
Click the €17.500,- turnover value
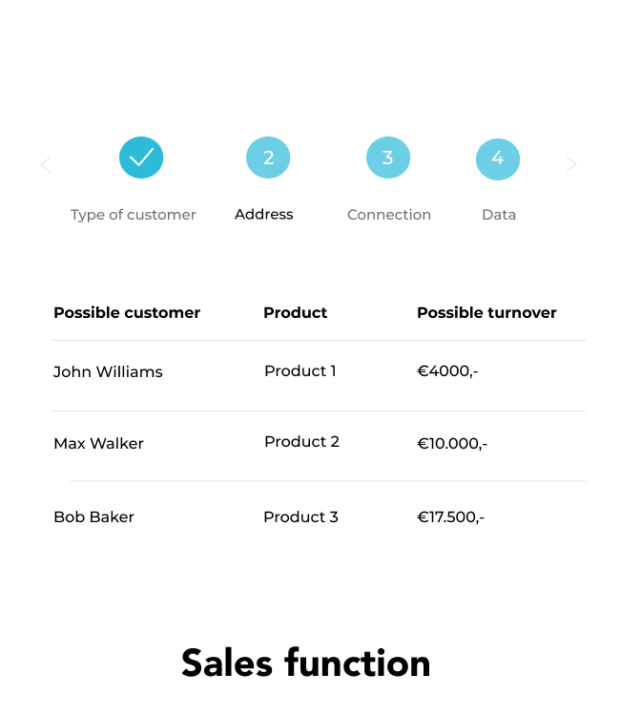click(x=451, y=516)
